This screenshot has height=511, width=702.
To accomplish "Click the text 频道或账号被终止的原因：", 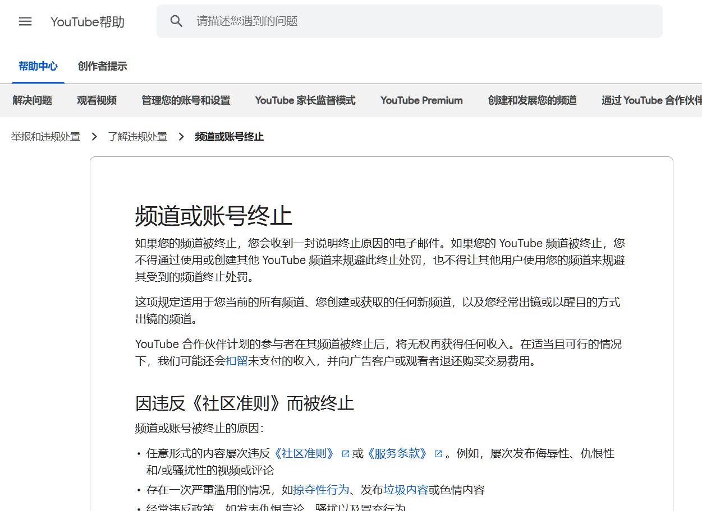I will click(199, 429).
